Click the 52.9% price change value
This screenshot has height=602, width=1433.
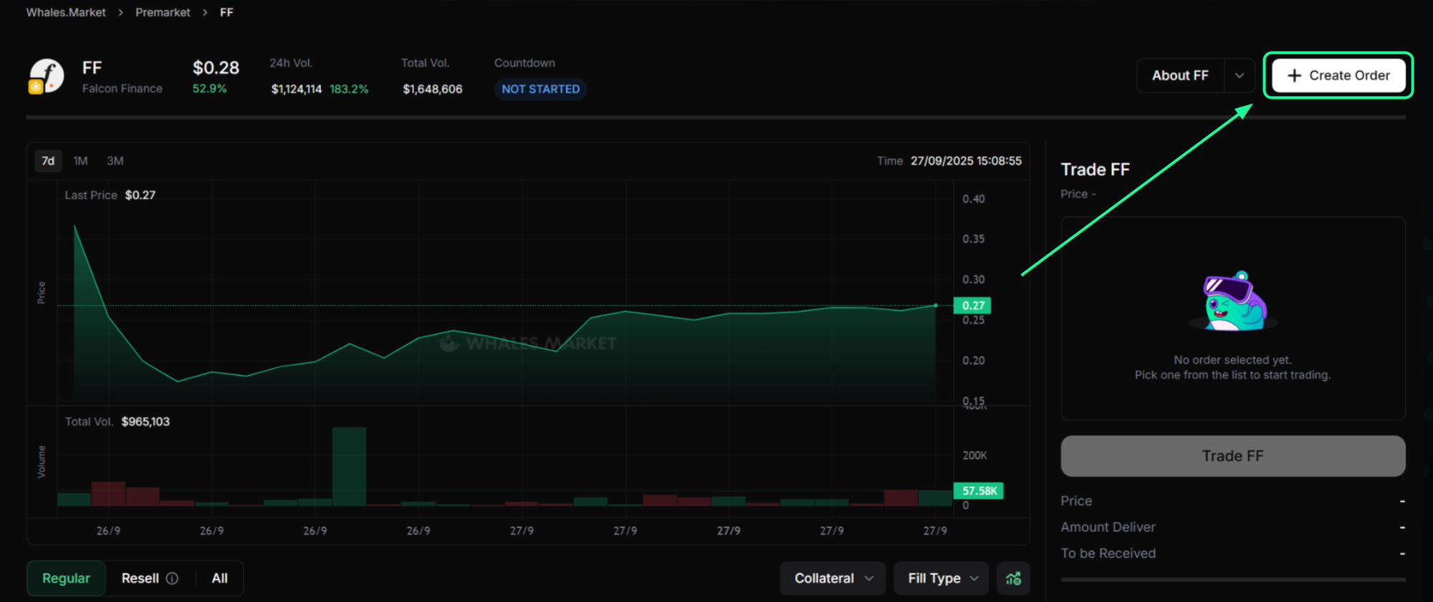pos(209,89)
